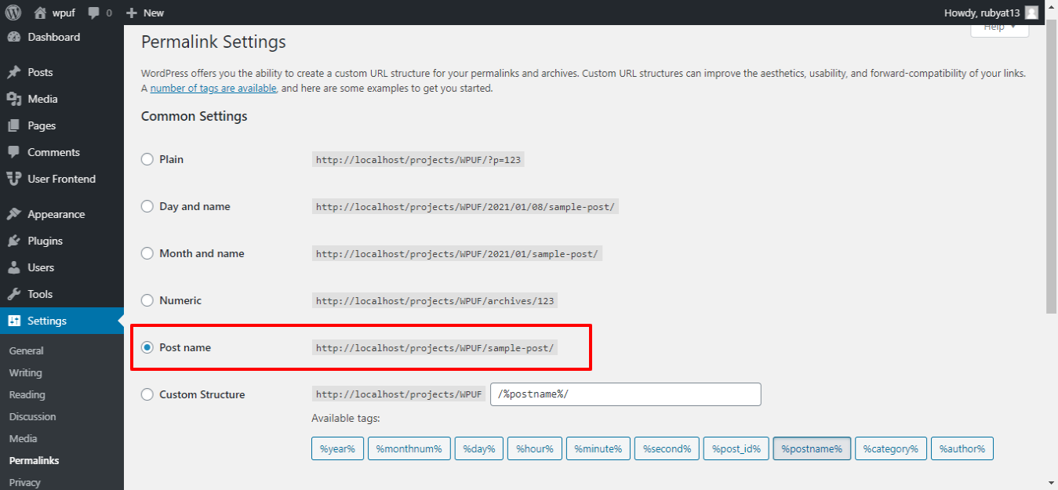Select the Numeric permalink radio button

tap(147, 300)
